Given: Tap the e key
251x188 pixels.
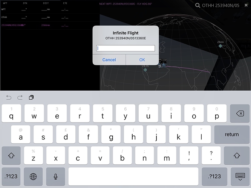Looking at the screenshot, I should tap(57, 114).
